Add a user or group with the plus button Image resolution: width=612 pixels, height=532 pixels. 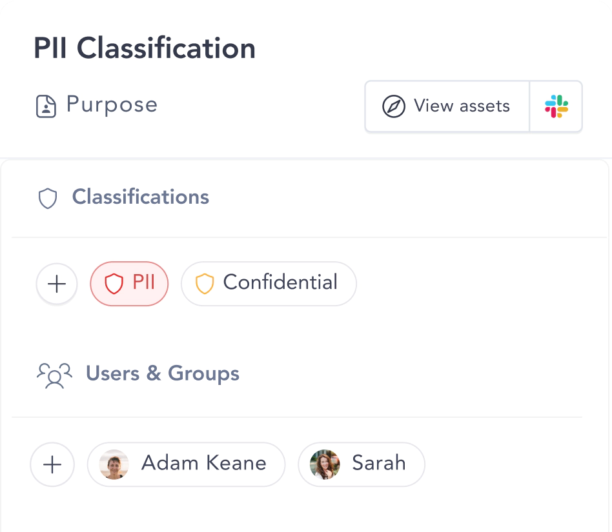(x=52, y=464)
